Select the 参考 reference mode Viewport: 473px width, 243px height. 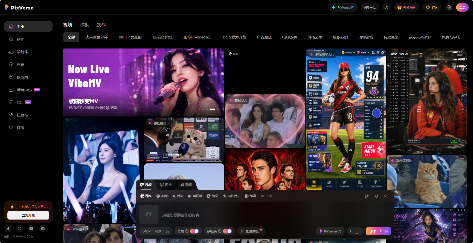(x=162, y=196)
